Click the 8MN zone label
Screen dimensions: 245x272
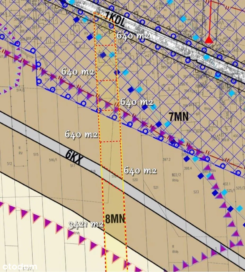(115, 219)
